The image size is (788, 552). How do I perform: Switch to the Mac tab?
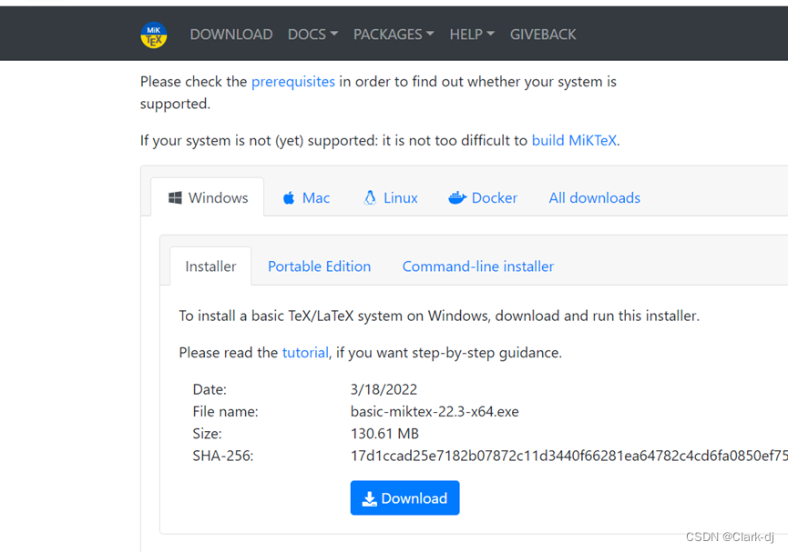(x=306, y=197)
